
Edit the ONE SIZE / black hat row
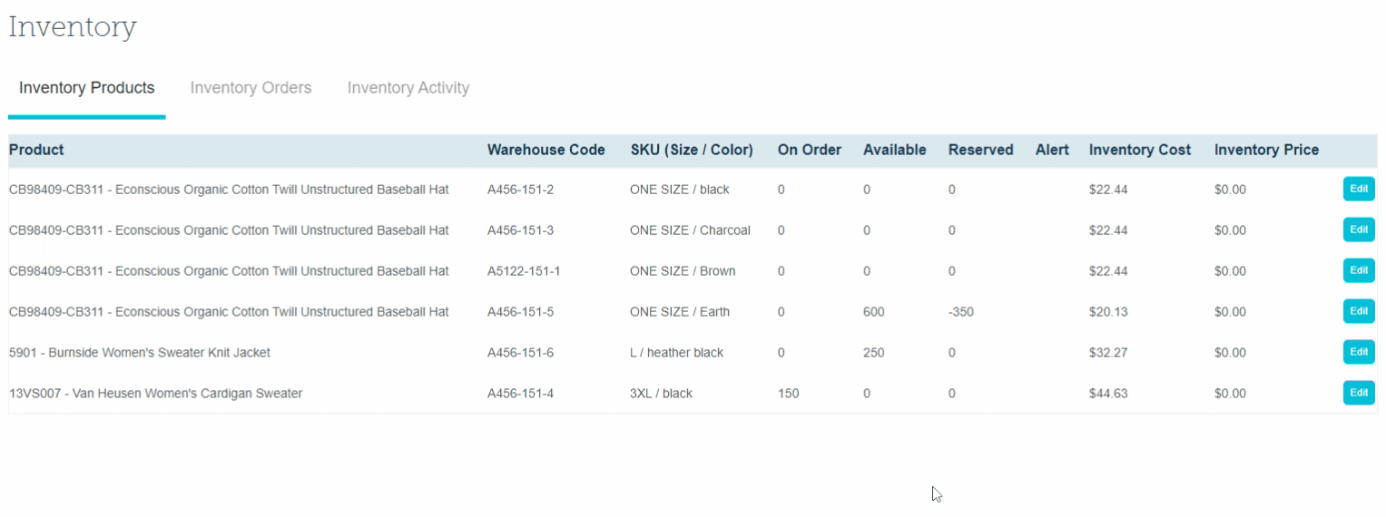(x=1358, y=189)
